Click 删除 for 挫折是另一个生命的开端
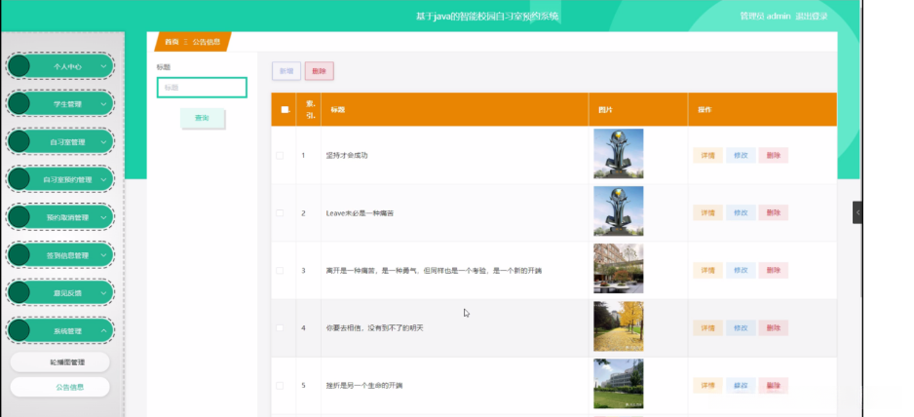The width and height of the screenshot is (914, 417). pyautogui.click(x=774, y=386)
